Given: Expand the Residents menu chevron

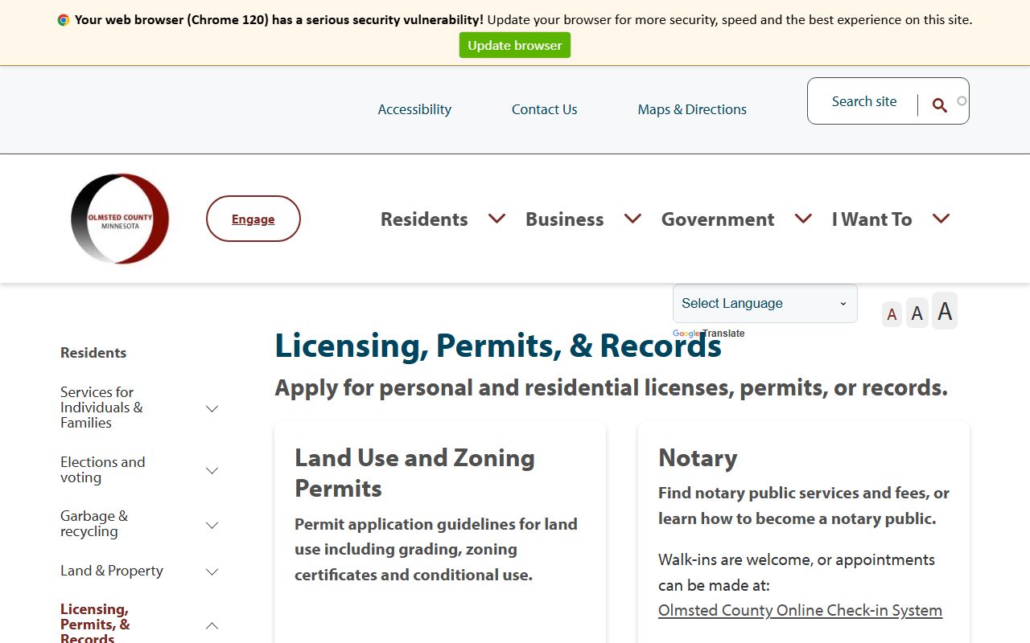Looking at the screenshot, I should coord(496,219).
